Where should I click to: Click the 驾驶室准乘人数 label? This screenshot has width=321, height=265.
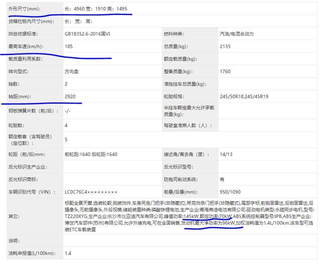click(188, 125)
